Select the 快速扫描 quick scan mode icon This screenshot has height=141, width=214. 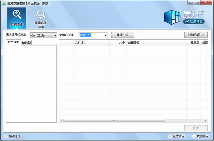click(x=17, y=14)
